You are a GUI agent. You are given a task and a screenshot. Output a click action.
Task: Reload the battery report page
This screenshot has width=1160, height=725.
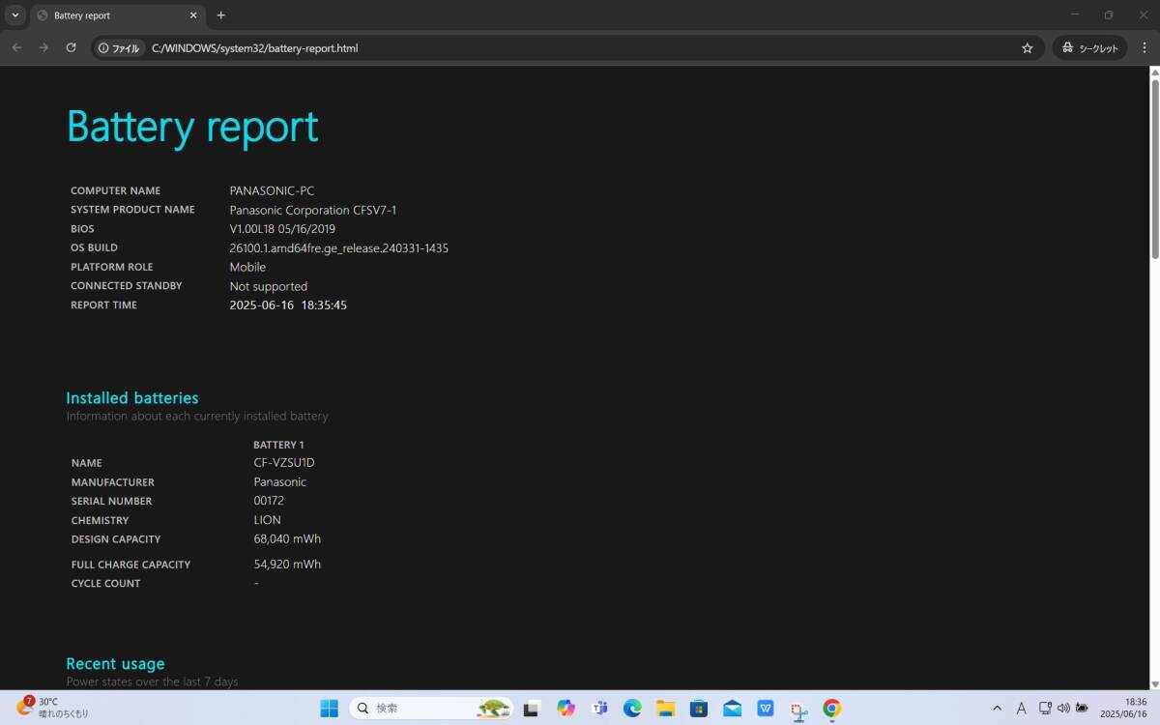coord(71,47)
